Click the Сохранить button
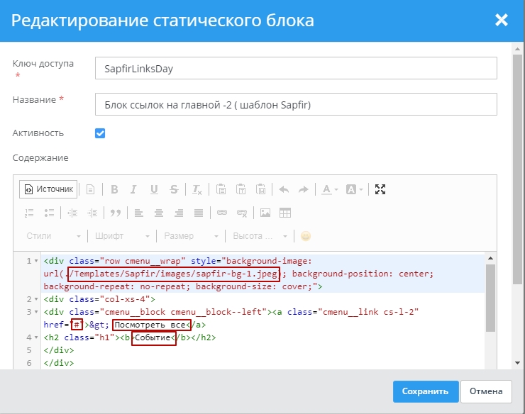Screen dimensions: 525x414 point(424,391)
